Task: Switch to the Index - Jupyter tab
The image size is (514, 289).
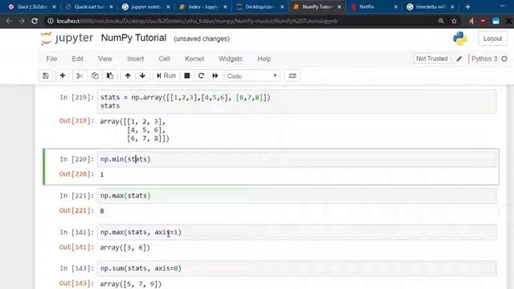Action: [x=202, y=6]
